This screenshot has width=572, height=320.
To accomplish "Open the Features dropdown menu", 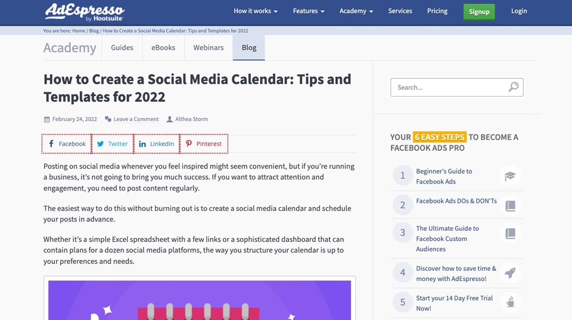I will (x=308, y=11).
